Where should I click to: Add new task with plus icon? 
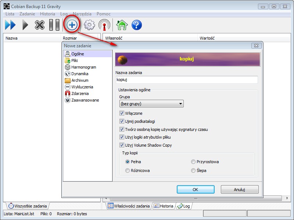(x=72, y=25)
